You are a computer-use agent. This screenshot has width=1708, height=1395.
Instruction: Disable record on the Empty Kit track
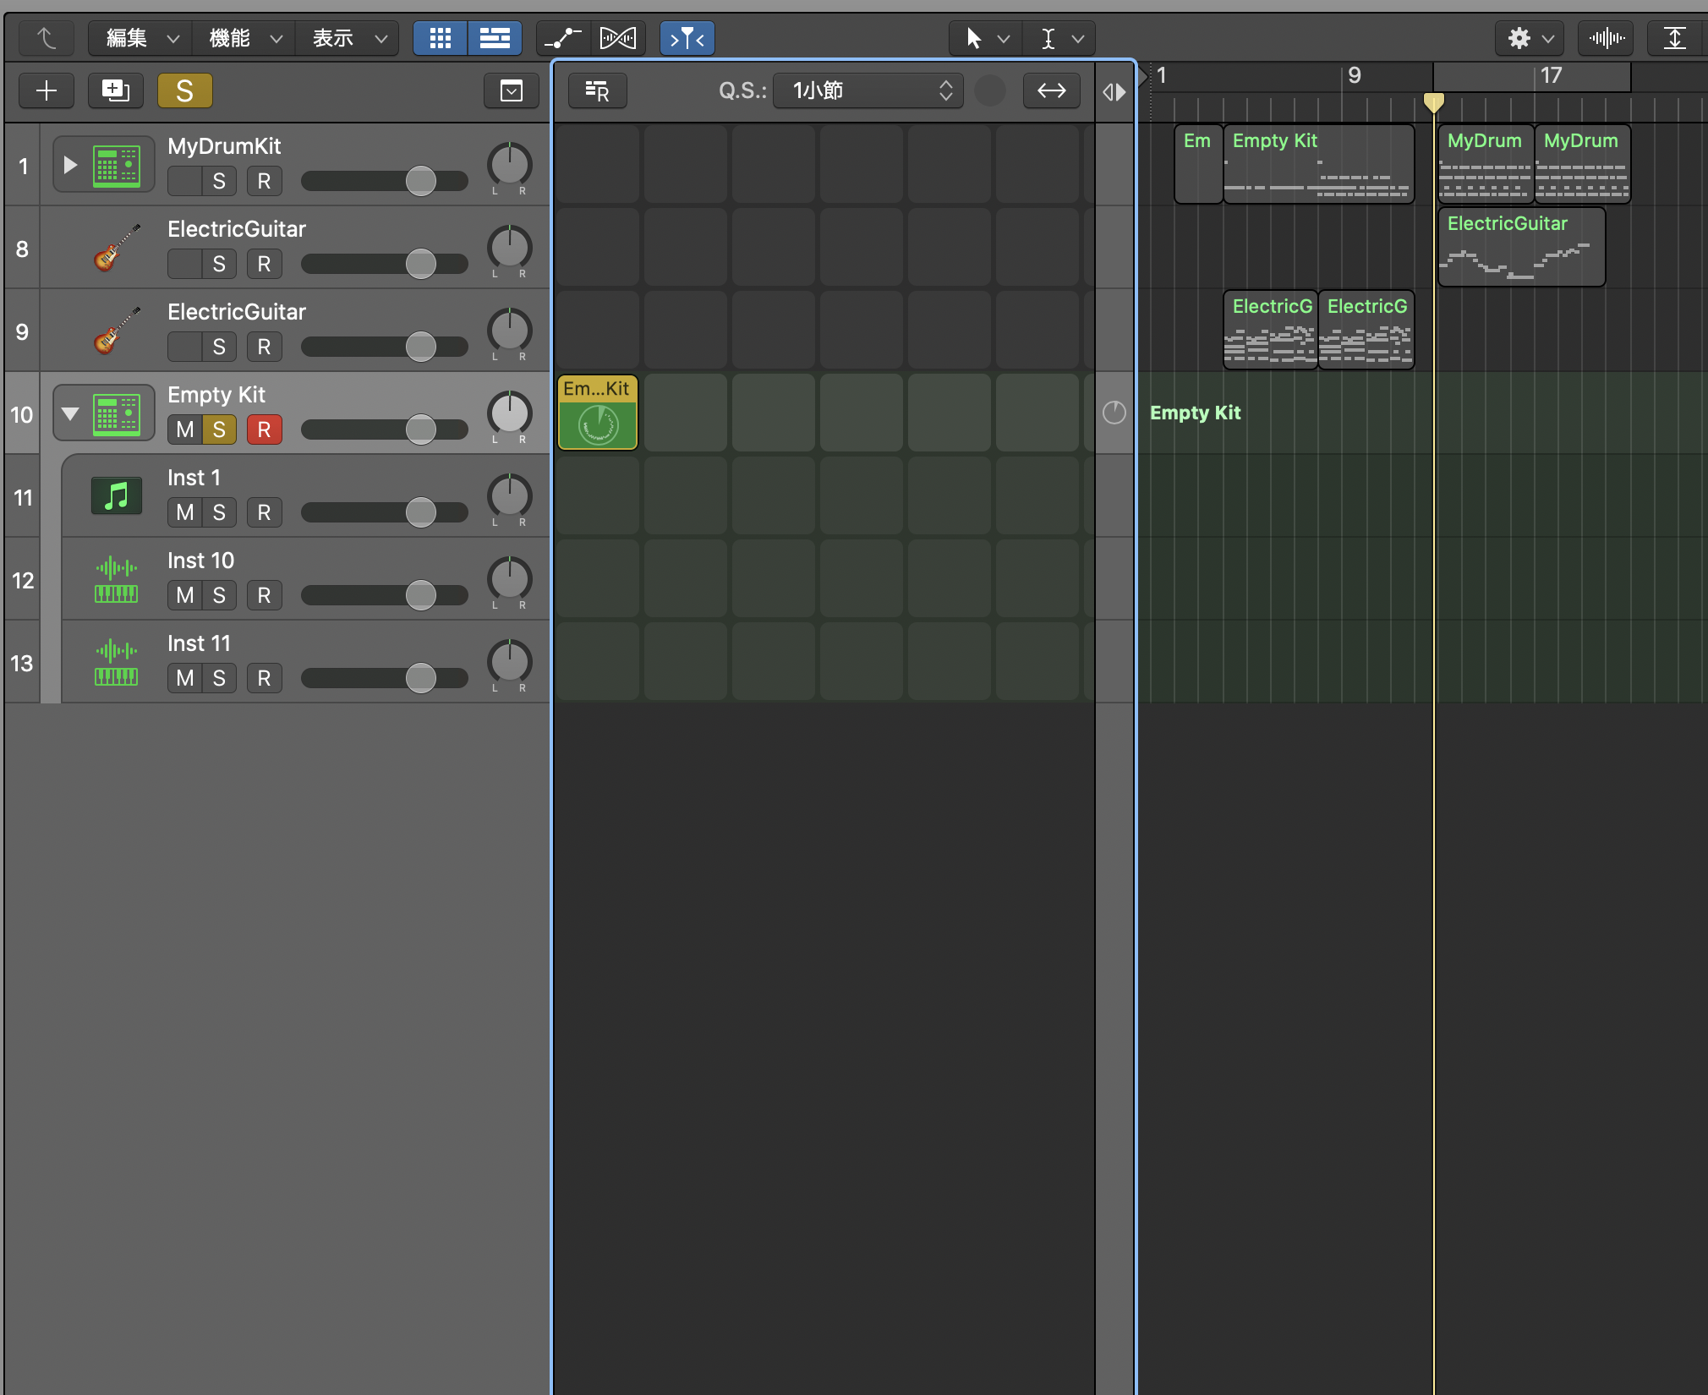(x=264, y=429)
